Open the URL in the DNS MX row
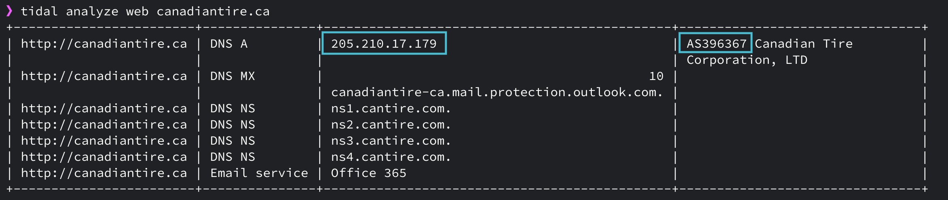 pyautogui.click(x=104, y=76)
